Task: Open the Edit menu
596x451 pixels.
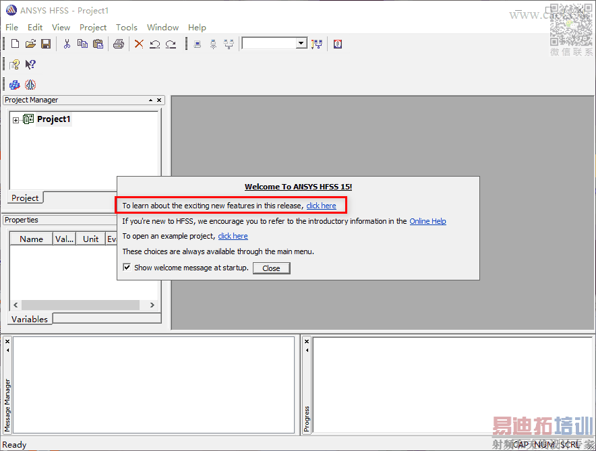Action: [35, 28]
